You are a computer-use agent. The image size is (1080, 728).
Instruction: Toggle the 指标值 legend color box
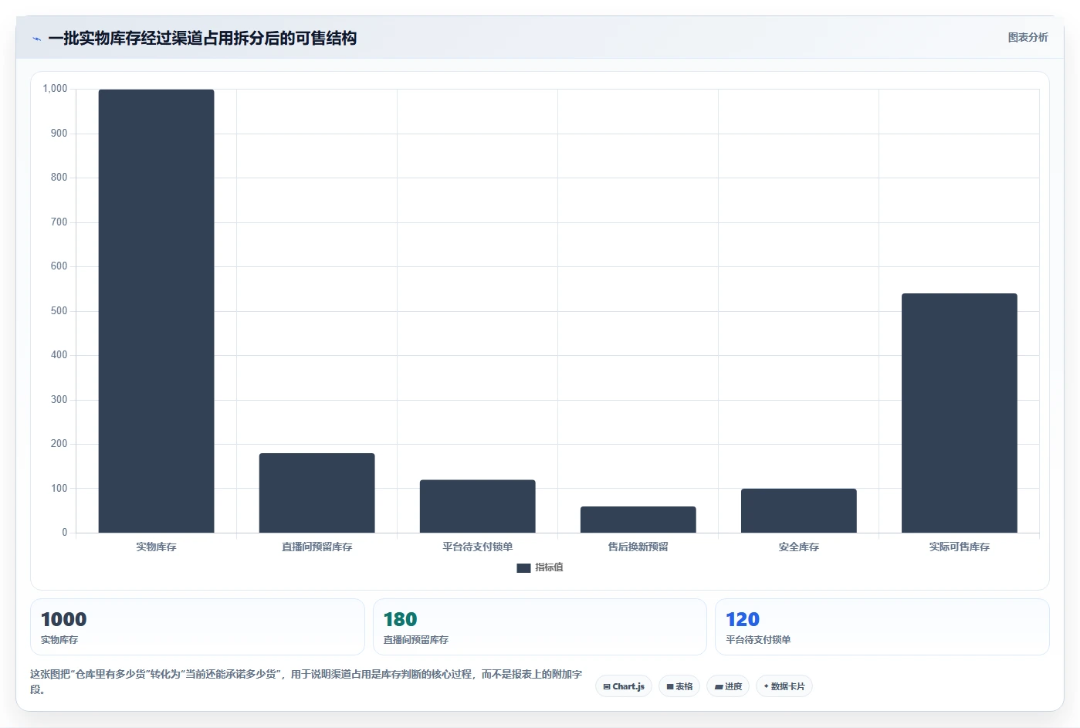pyautogui.click(x=523, y=567)
